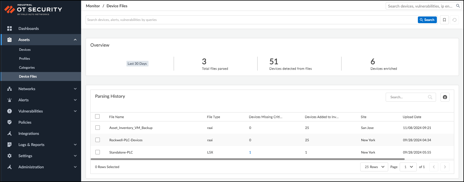Click the Policies shield icon
The height and width of the screenshot is (182, 464).
coord(10,122)
